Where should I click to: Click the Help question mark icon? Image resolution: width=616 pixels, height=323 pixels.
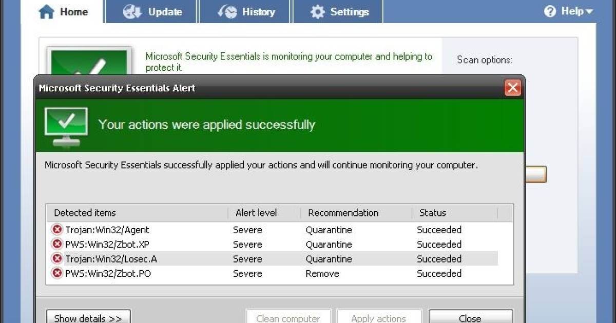[x=551, y=10]
